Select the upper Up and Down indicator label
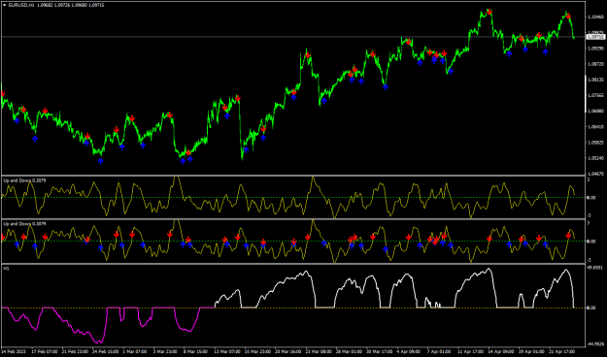 point(24,180)
